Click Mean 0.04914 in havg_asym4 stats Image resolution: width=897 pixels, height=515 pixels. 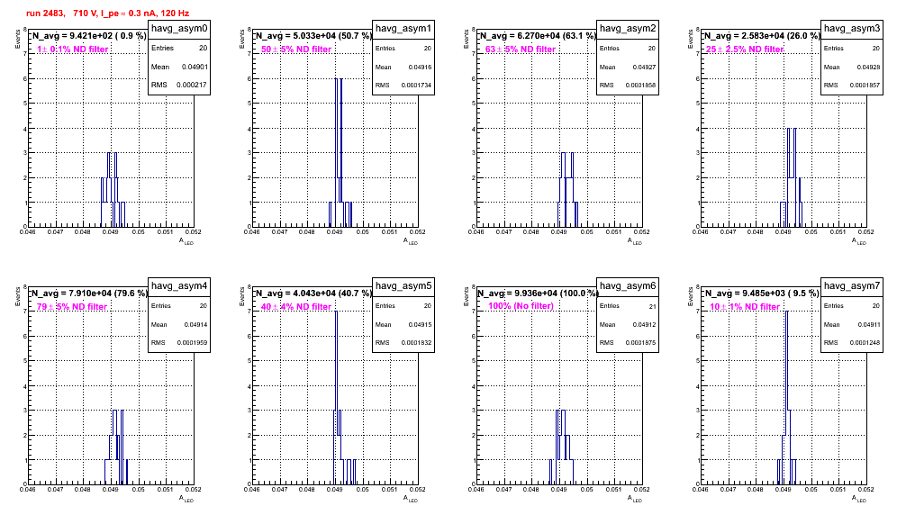[179, 324]
